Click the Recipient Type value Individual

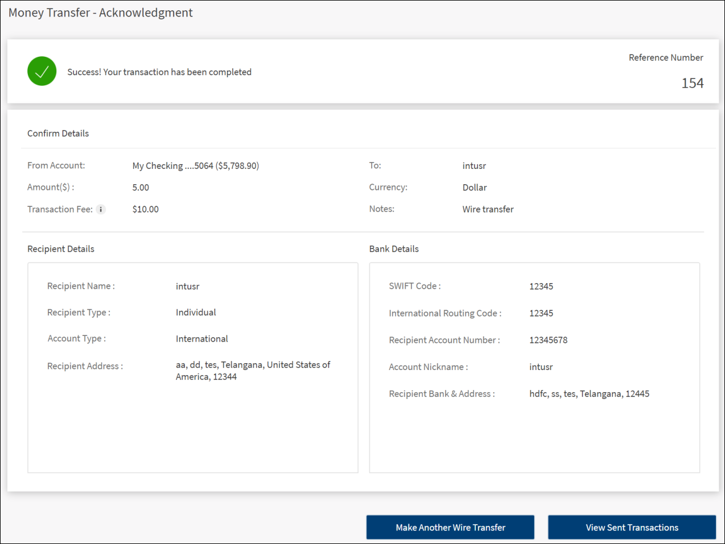tap(196, 313)
